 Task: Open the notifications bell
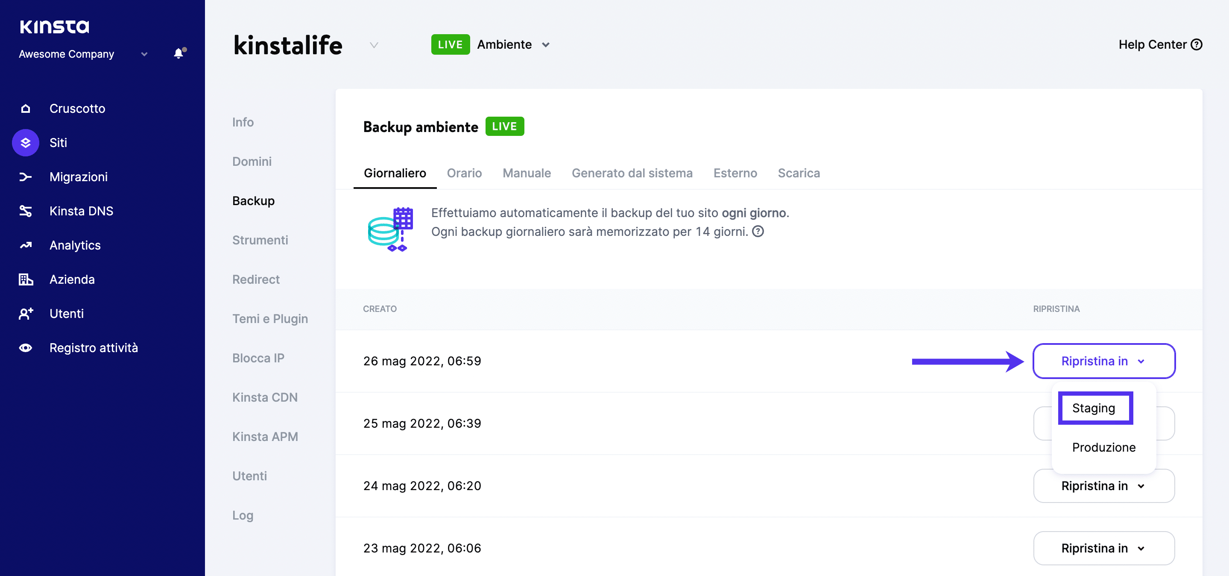[179, 53]
